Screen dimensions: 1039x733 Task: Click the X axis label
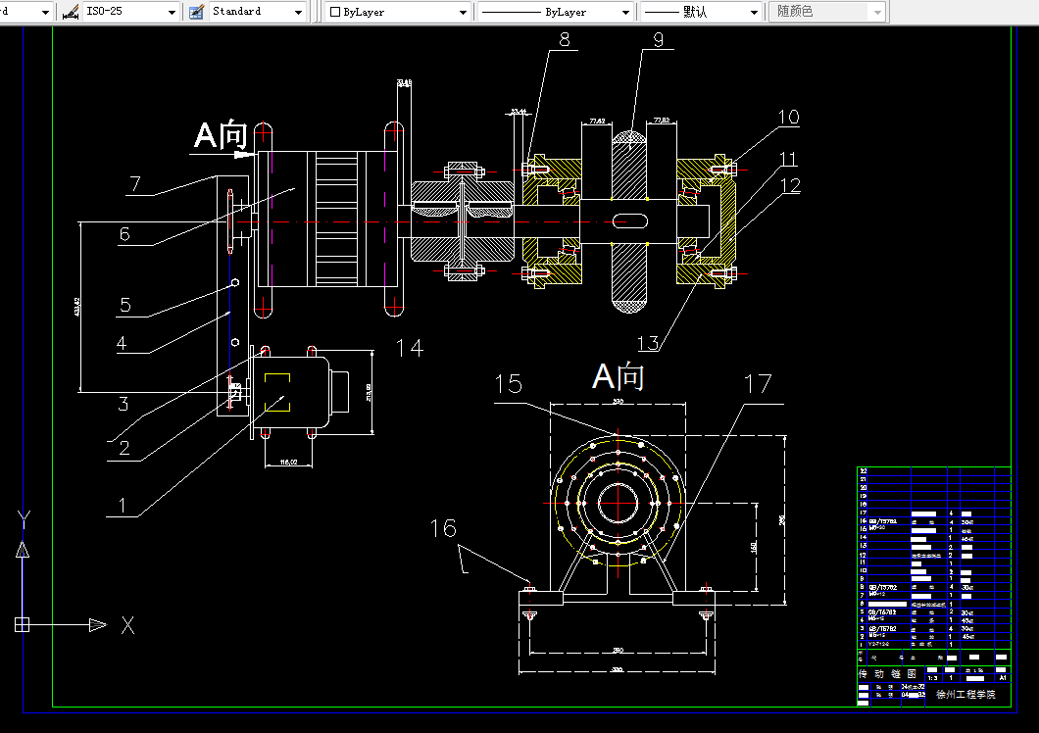pyautogui.click(x=127, y=625)
